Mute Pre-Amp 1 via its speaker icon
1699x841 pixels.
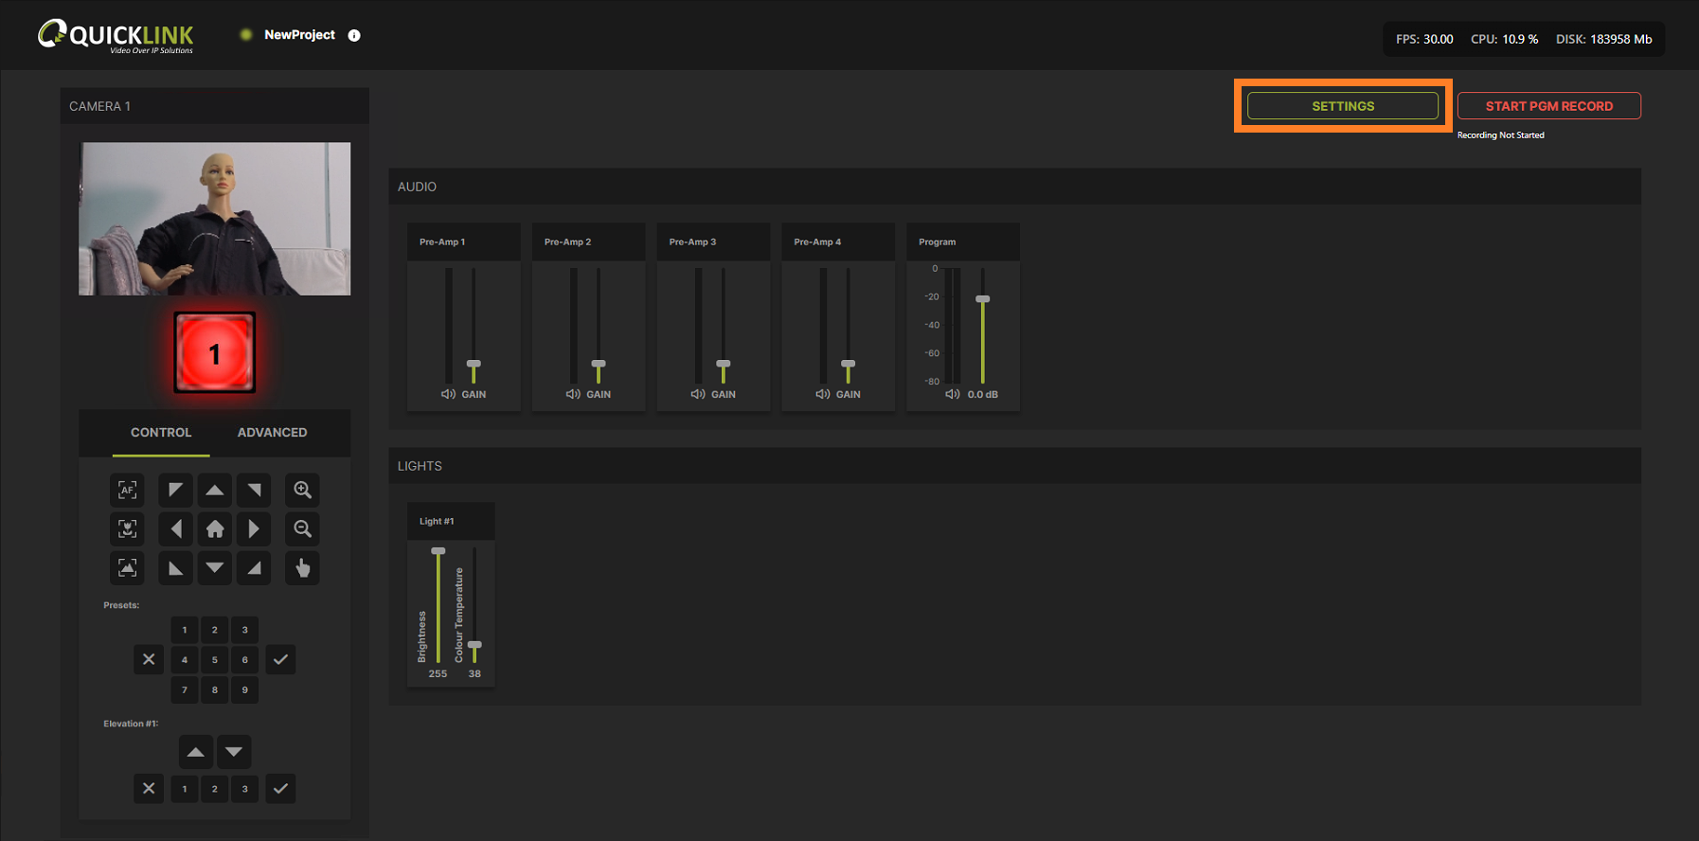tap(449, 394)
